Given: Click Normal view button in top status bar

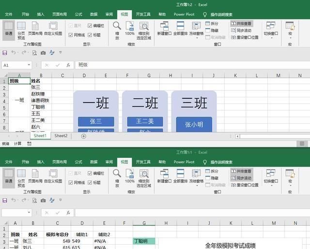Looking at the screenshot, I should pos(302,143).
